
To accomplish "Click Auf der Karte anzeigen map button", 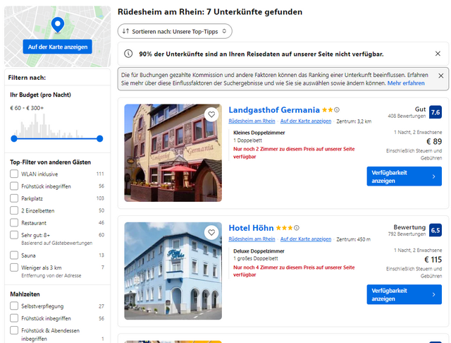I will 58,47.
